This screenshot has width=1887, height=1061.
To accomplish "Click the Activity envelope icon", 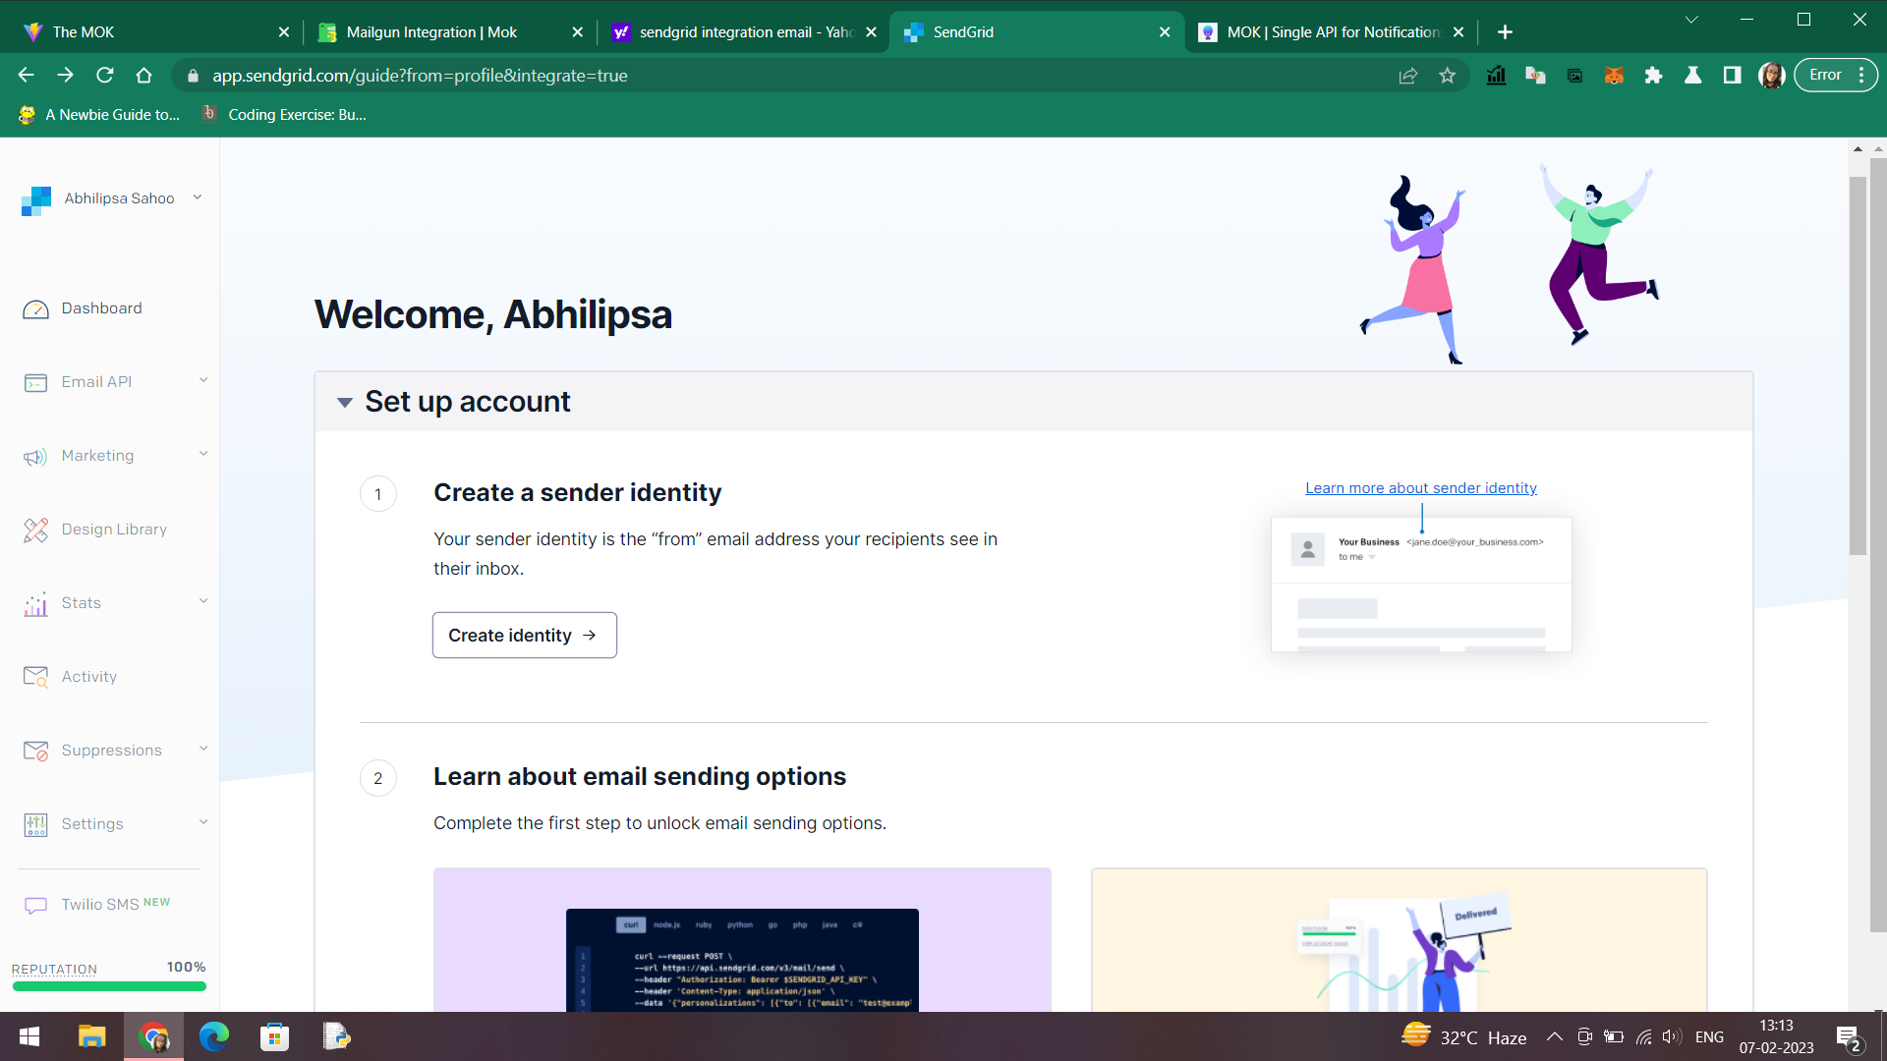I will [x=35, y=677].
